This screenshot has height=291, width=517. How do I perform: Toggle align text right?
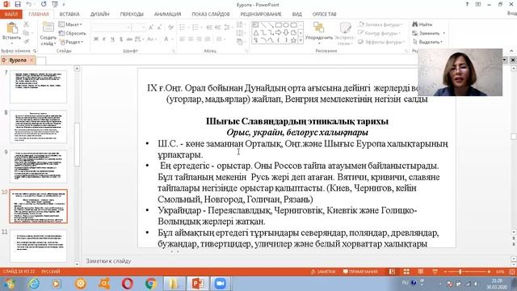[x=199, y=40]
